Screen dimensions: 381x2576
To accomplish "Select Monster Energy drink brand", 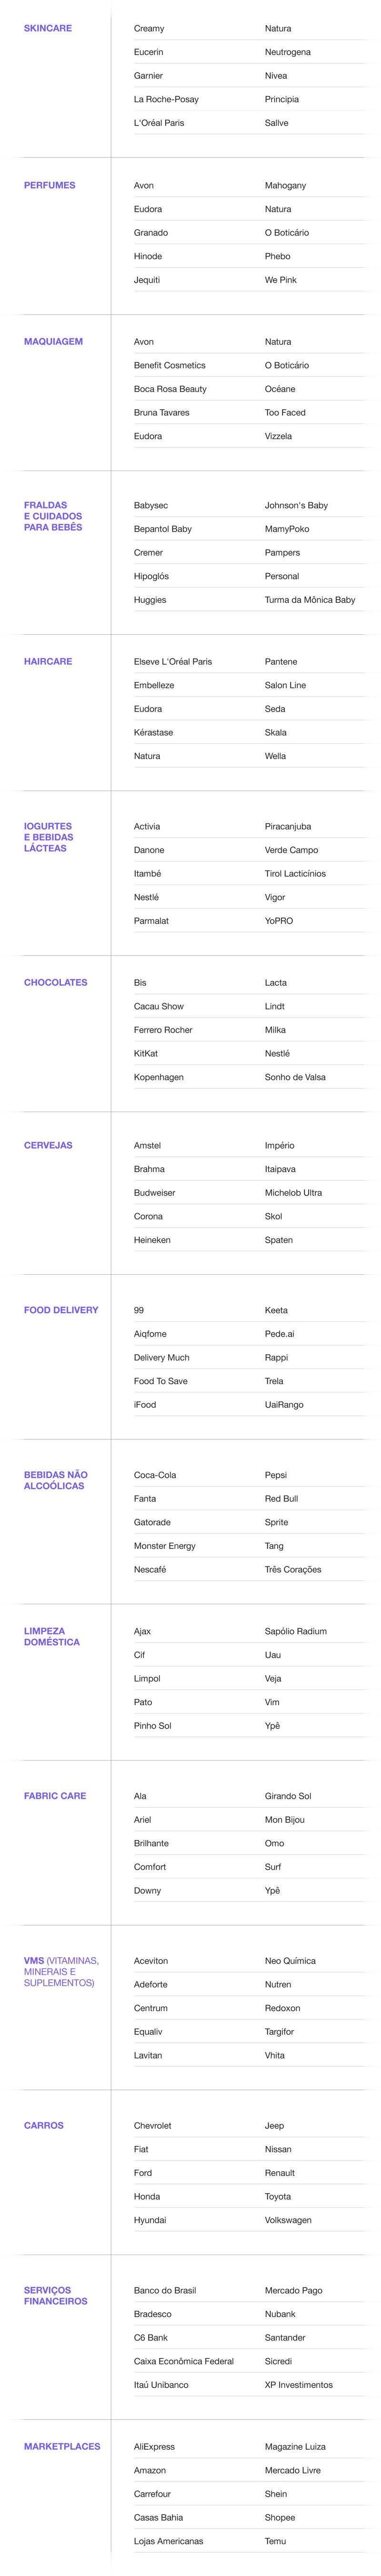I will (165, 1546).
